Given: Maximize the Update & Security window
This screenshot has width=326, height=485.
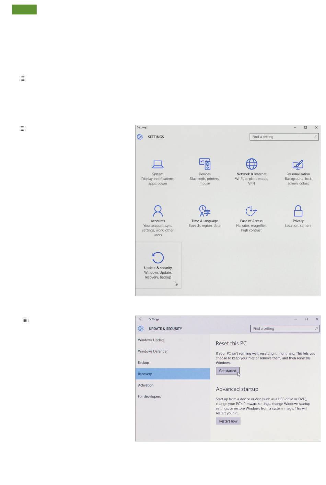Looking at the screenshot, I should click(x=306, y=319).
